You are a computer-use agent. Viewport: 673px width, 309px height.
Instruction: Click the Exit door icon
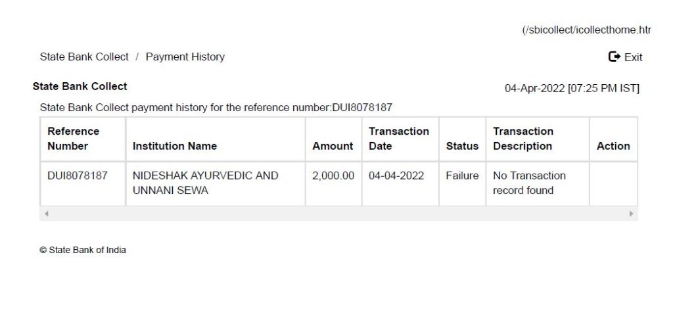pos(615,57)
